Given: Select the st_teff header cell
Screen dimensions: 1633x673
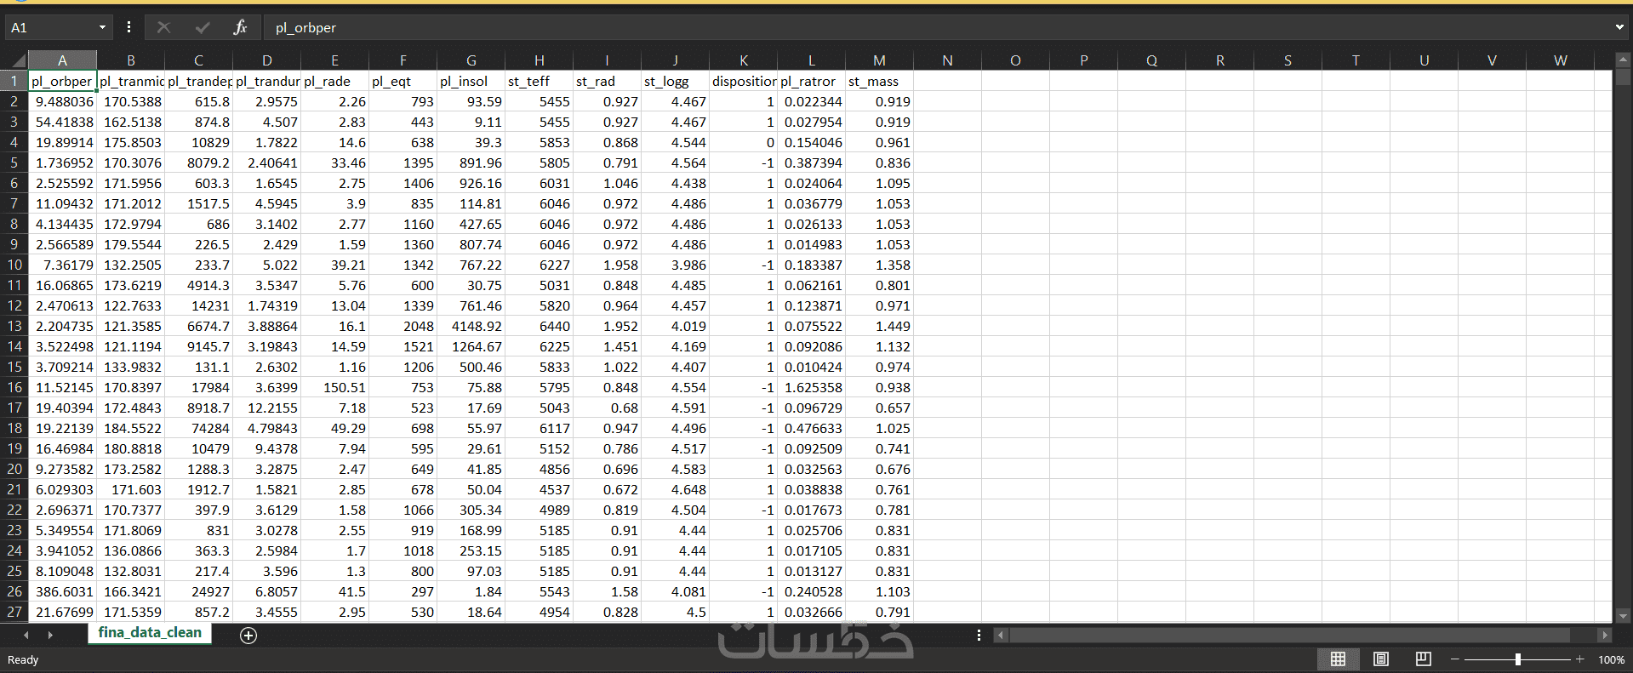Looking at the screenshot, I should 539,81.
